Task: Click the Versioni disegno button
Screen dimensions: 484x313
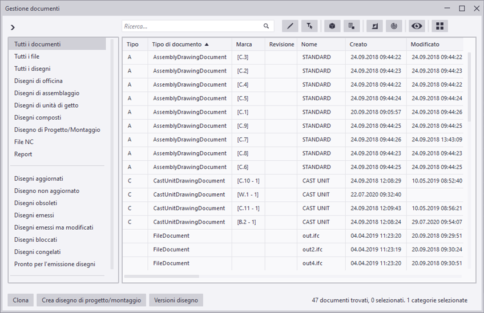Action: click(176, 300)
